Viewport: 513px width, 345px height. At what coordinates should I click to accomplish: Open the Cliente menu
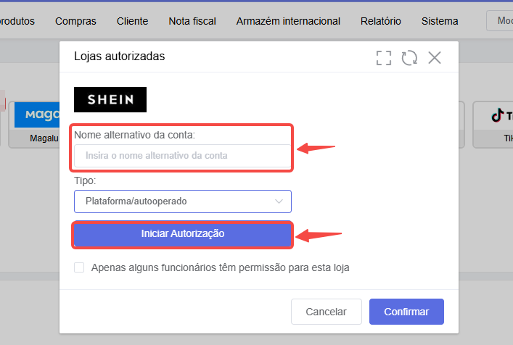tap(133, 21)
